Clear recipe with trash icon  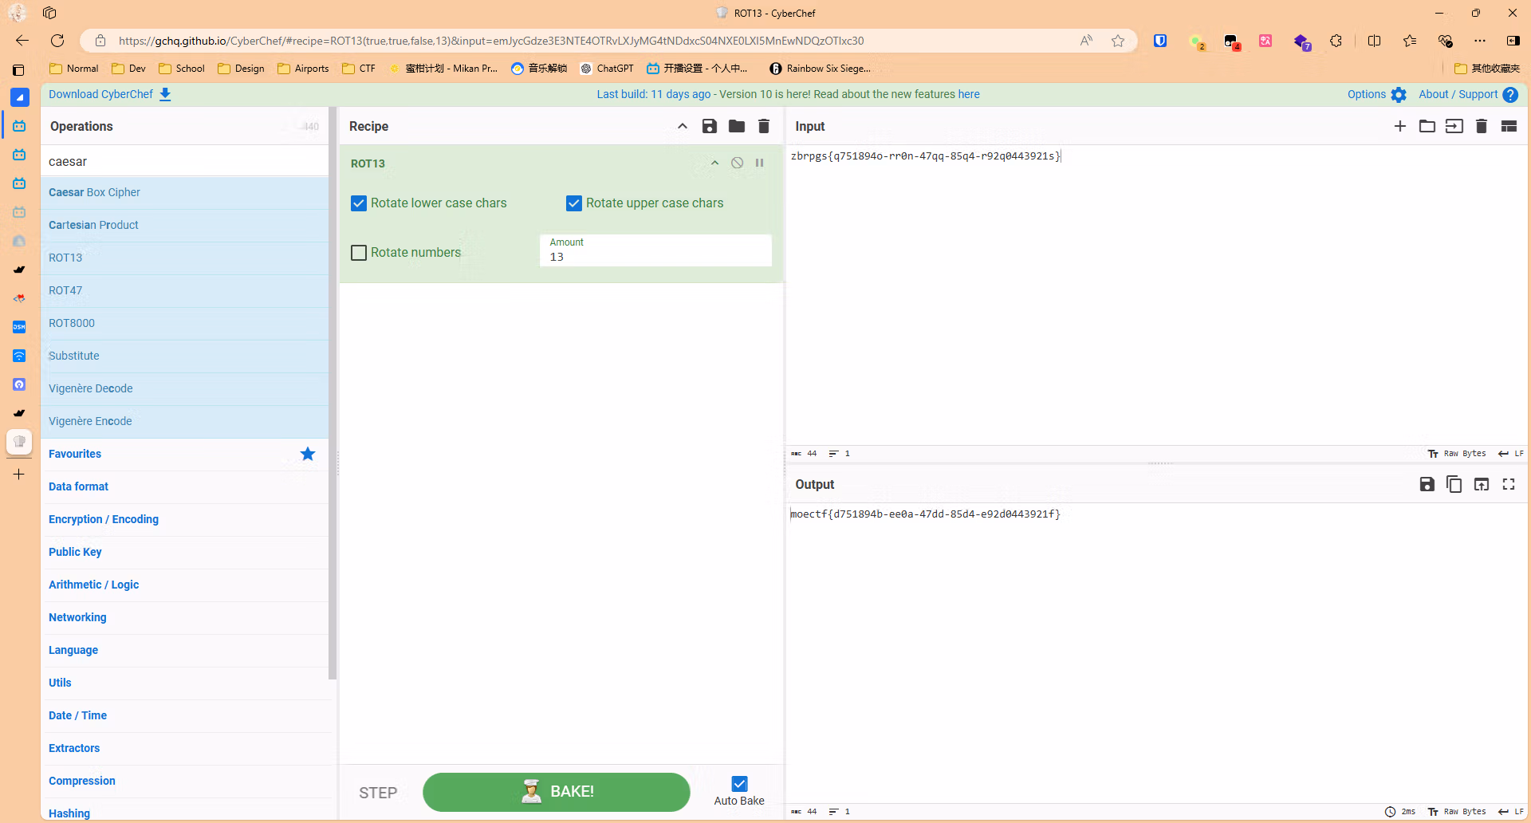763,126
